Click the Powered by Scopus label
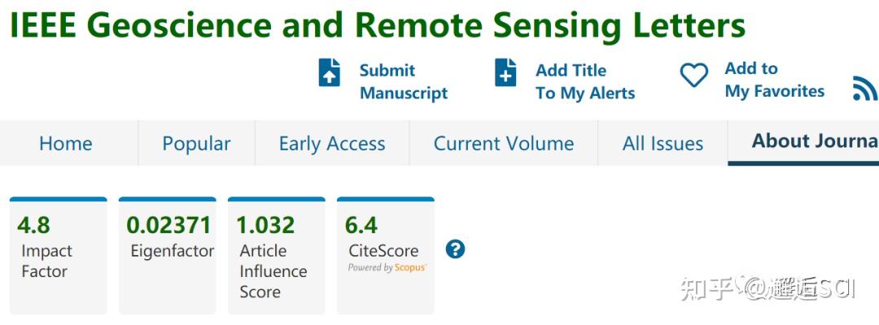Viewport: 879px width, 325px height. [387, 267]
